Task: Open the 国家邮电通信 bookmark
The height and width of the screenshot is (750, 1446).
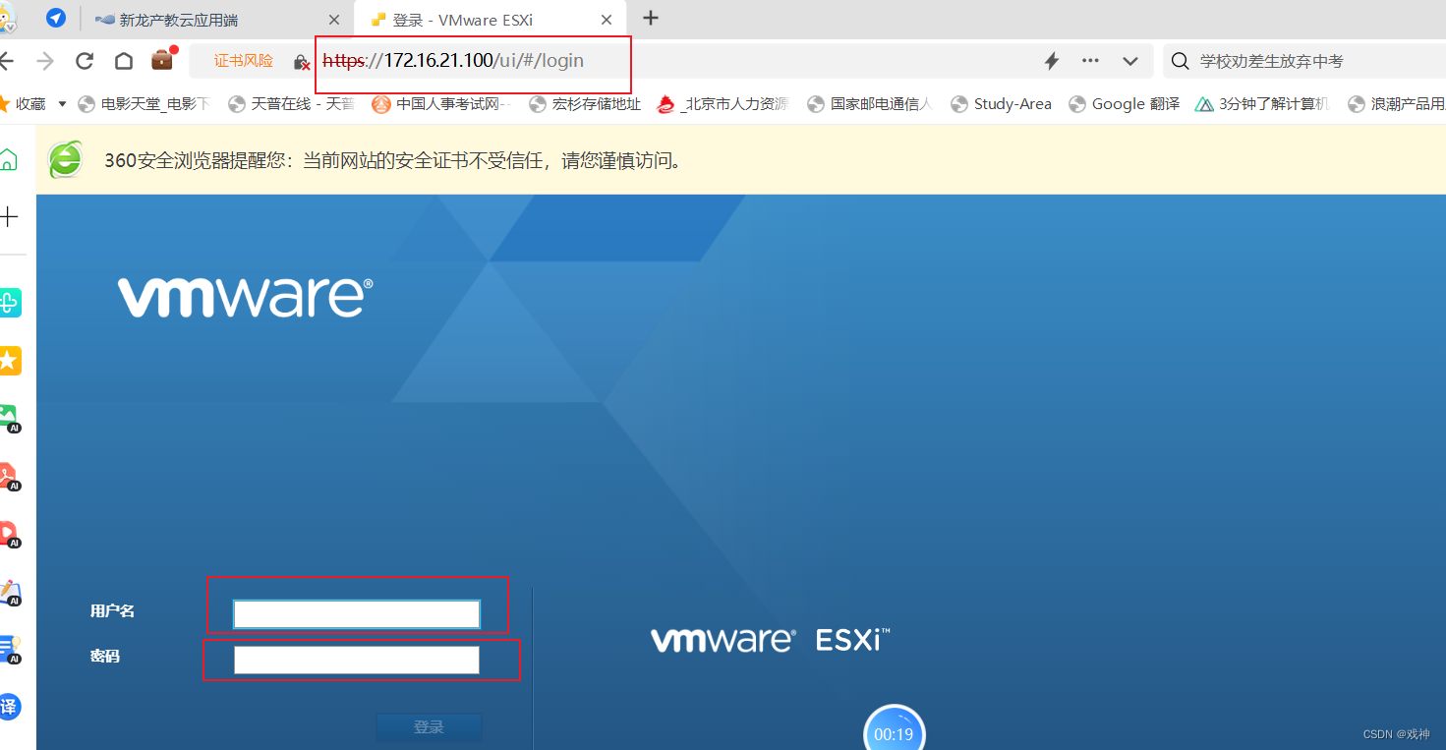Action: (x=869, y=104)
